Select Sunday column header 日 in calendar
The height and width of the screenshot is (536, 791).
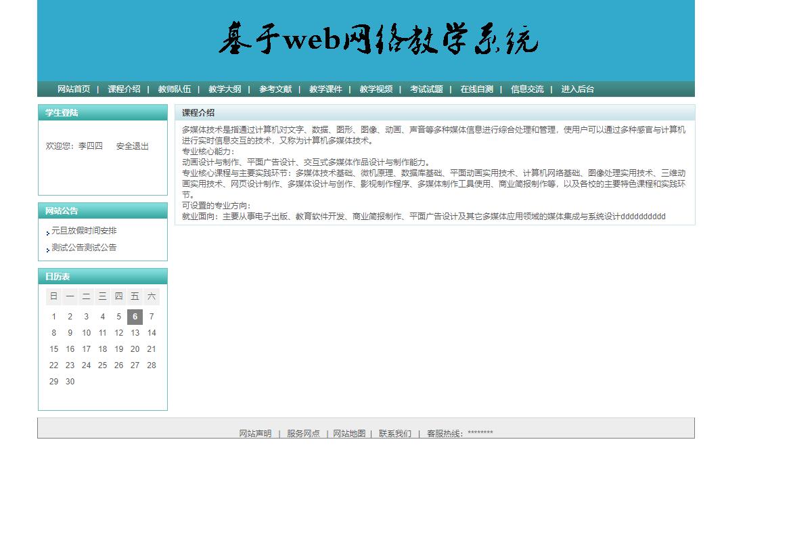(53, 296)
